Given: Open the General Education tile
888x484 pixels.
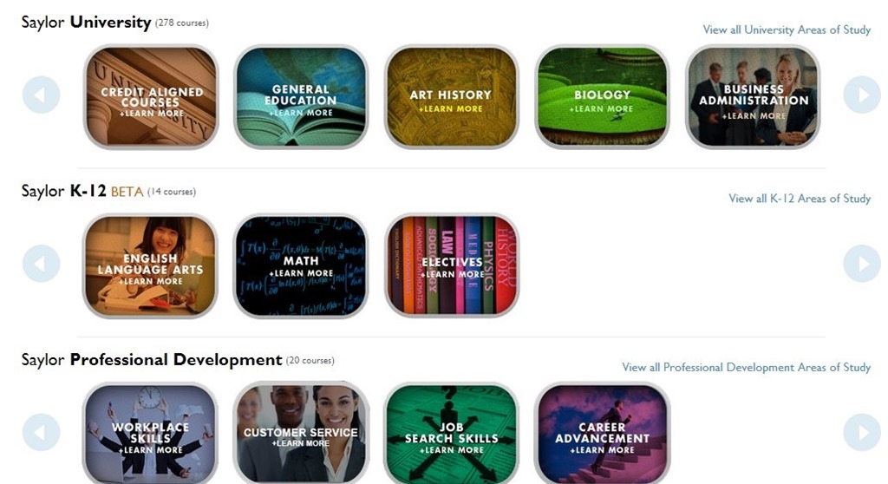Looking at the screenshot, I should [301, 97].
